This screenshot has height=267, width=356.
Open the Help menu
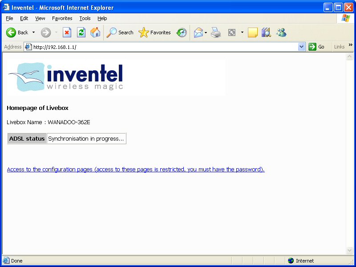click(102, 18)
